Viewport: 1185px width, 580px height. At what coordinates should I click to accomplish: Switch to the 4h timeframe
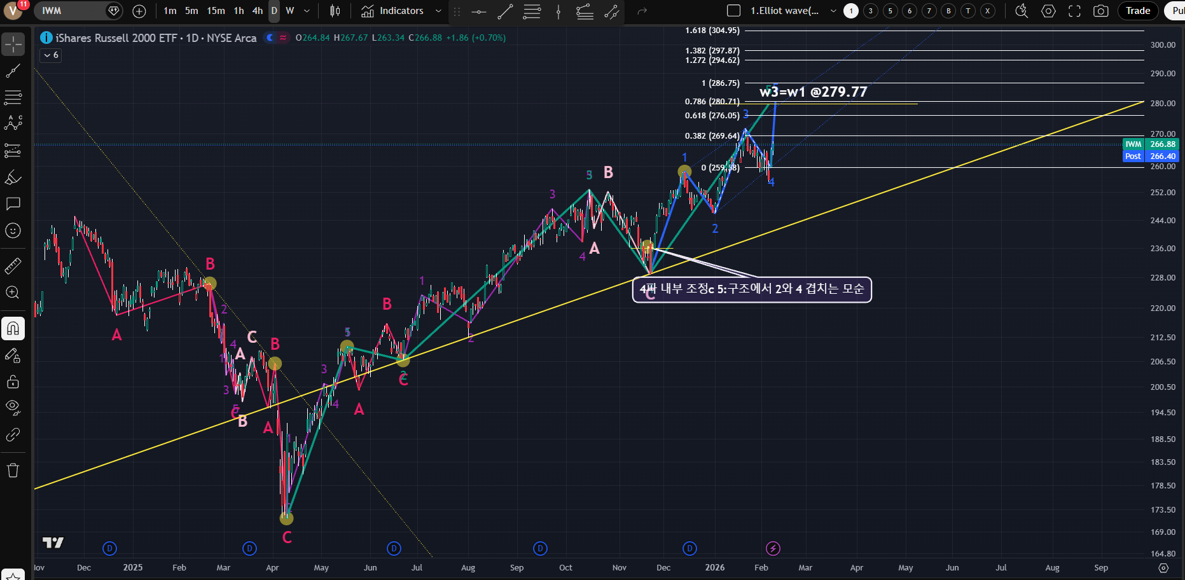pyautogui.click(x=257, y=11)
